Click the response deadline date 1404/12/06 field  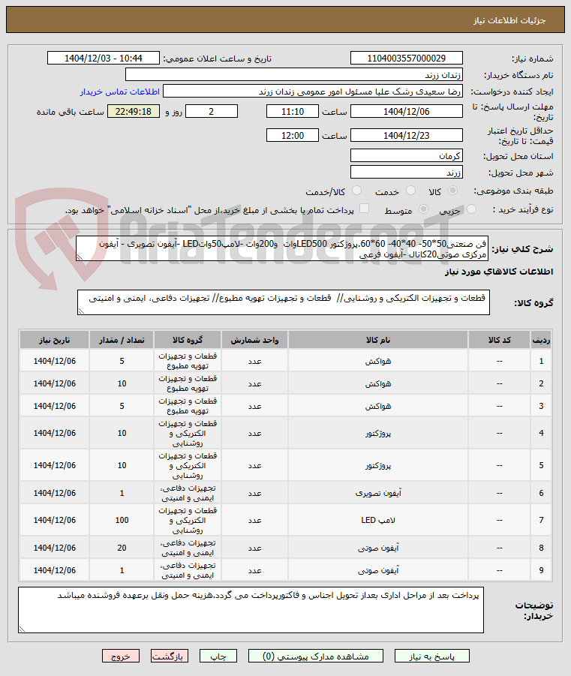pos(407,112)
